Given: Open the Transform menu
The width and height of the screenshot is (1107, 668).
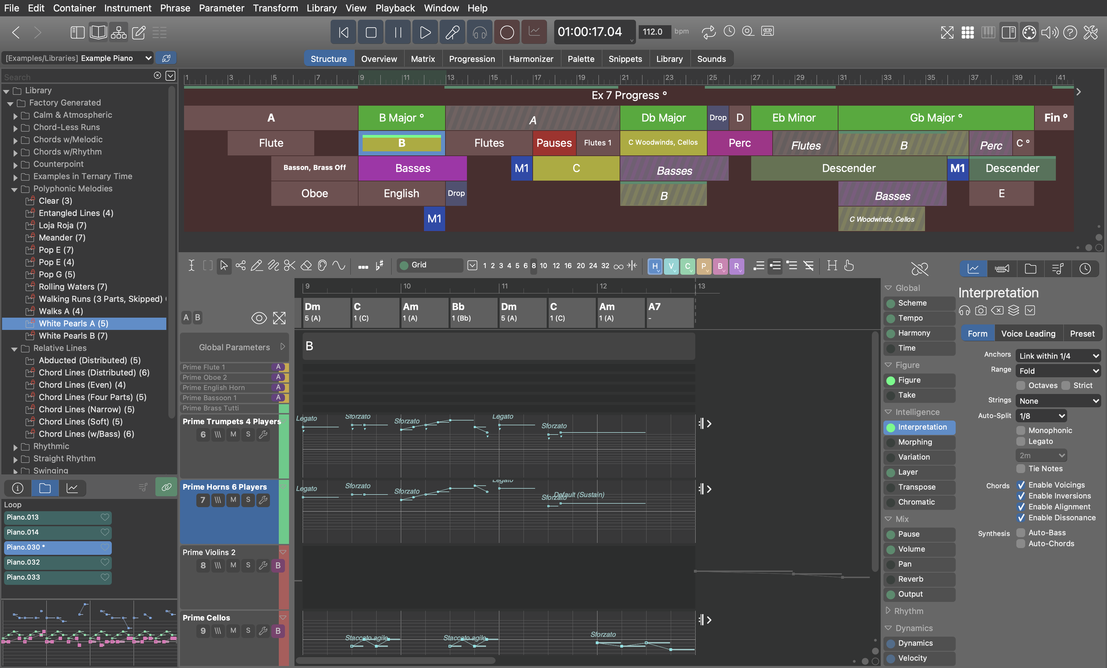Looking at the screenshot, I should [275, 8].
